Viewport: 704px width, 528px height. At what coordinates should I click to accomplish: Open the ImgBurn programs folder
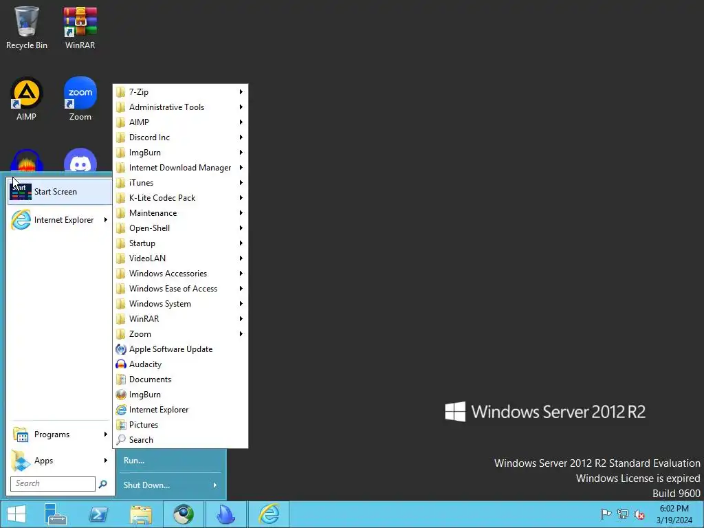point(180,153)
